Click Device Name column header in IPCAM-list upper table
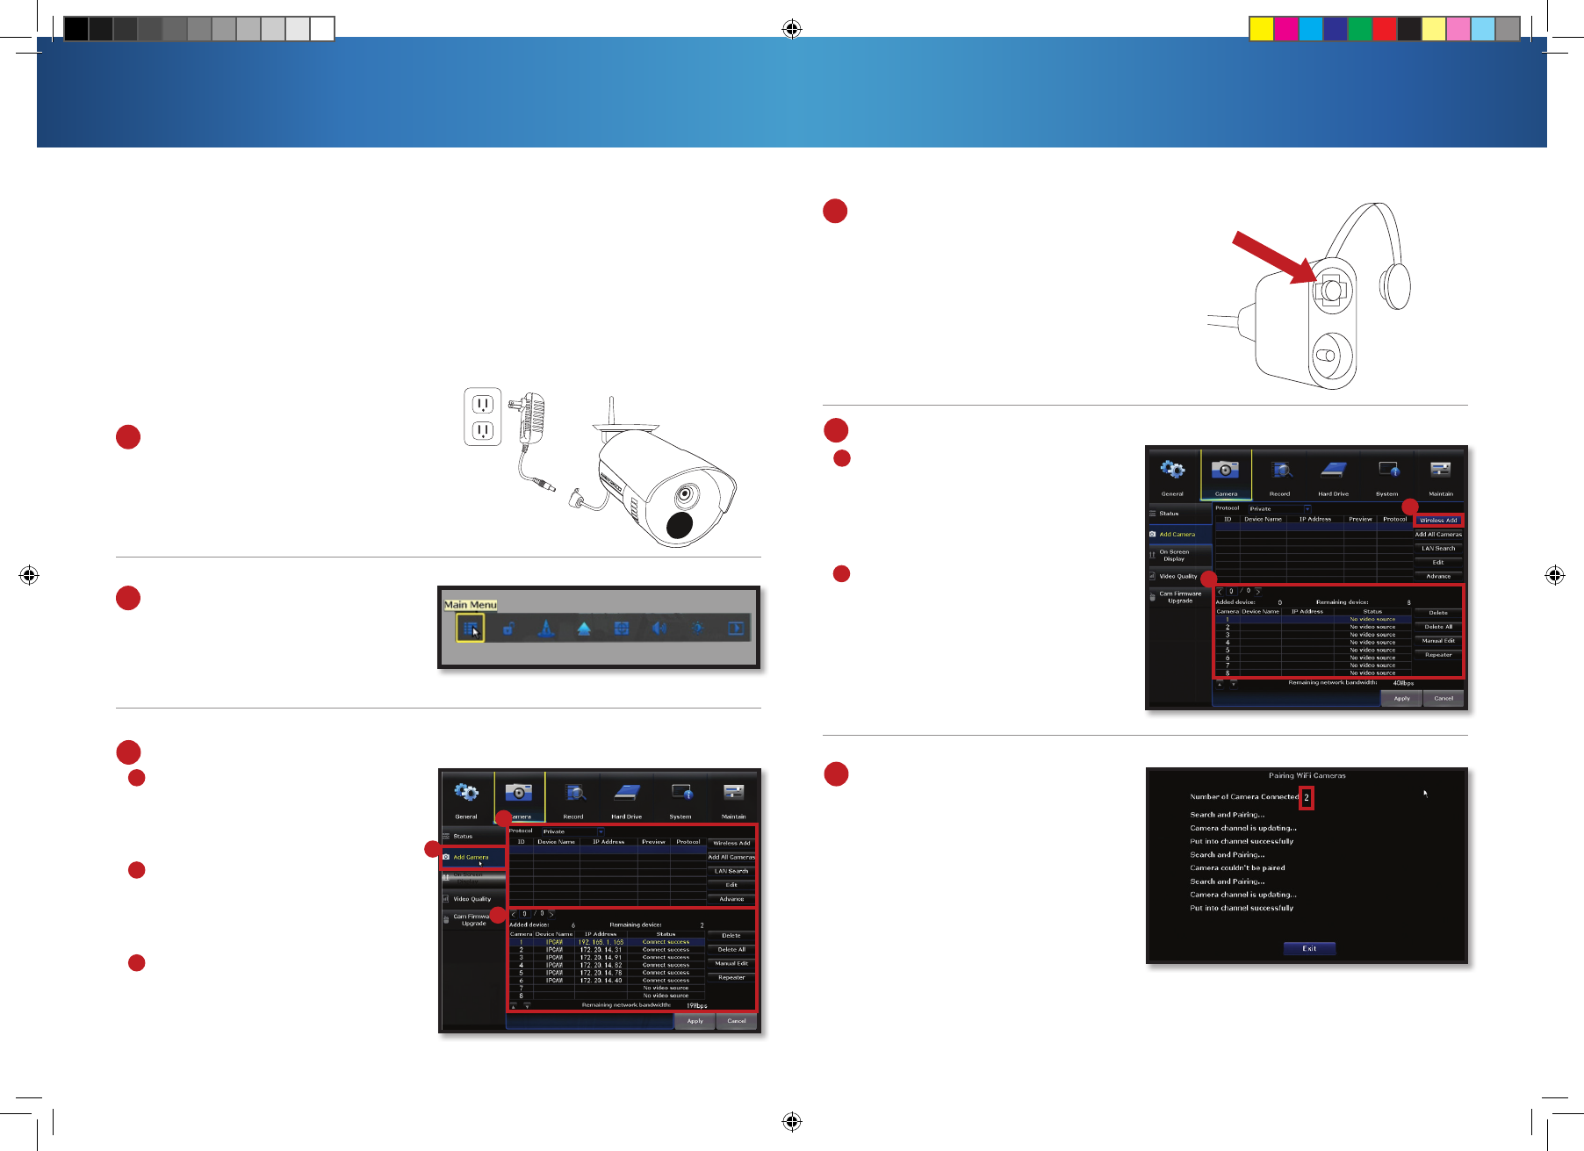The width and height of the screenshot is (1584, 1151). pyautogui.click(x=556, y=842)
